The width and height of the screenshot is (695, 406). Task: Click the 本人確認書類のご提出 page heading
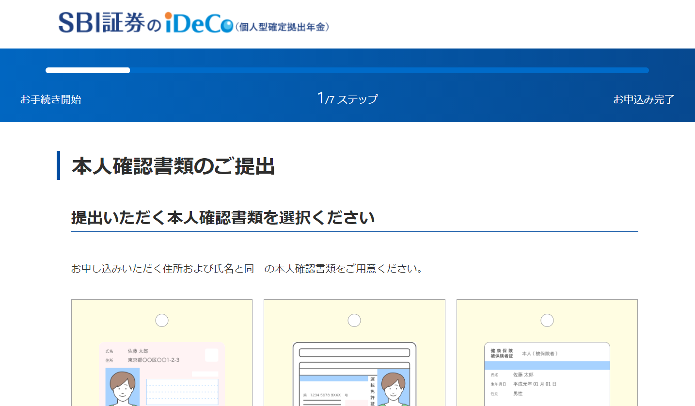click(173, 166)
